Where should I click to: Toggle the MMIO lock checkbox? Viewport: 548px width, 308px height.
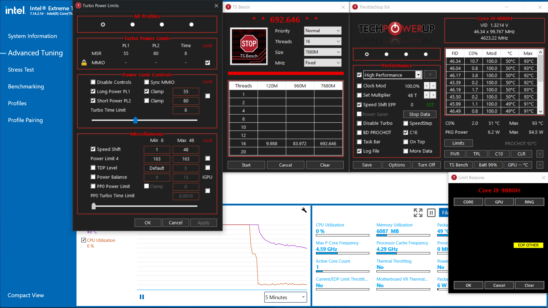point(207,62)
